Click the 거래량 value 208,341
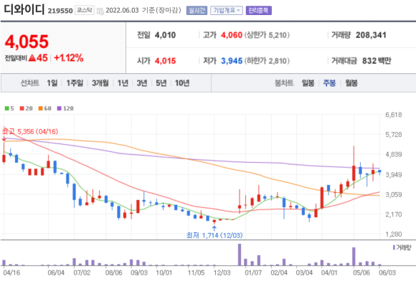This screenshot has width=416, height=281. pos(371,35)
